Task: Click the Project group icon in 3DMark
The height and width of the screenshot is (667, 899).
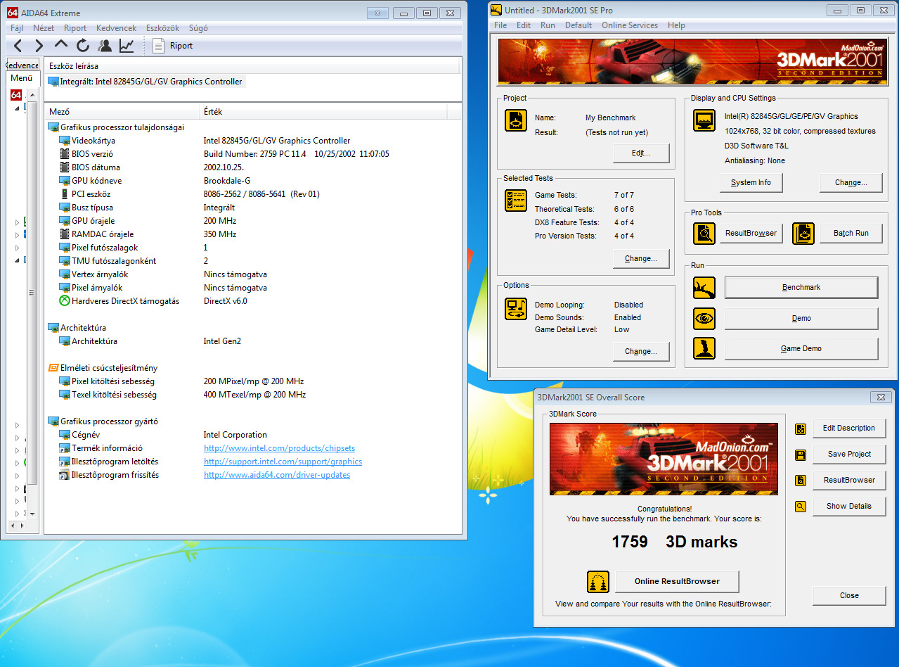Action: pyautogui.click(x=516, y=120)
